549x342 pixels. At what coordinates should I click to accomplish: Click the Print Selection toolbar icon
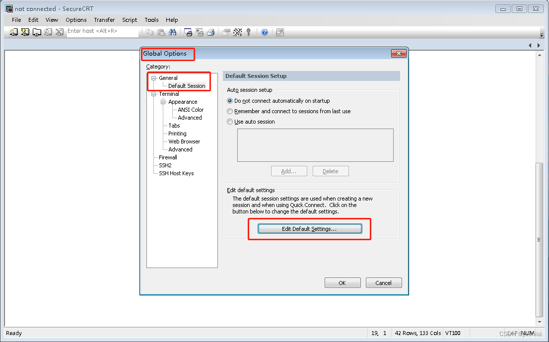click(x=200, y=32)
